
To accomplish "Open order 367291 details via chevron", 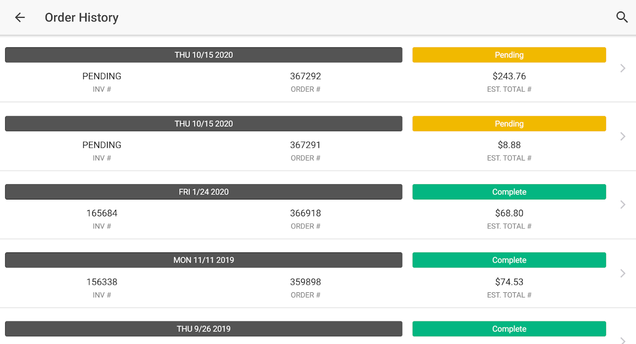I will (623, 136).
